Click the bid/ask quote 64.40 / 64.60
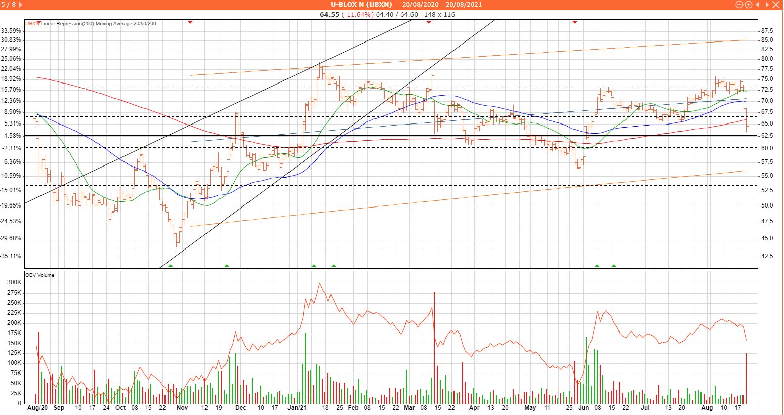This screenshot has height=415, width=784. (x=397, y=14)
